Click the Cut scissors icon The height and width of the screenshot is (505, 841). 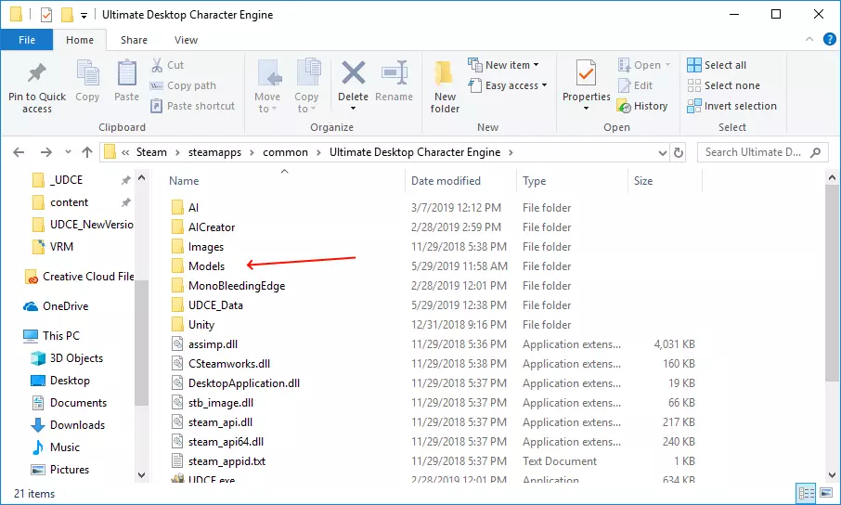click(157, 65)
